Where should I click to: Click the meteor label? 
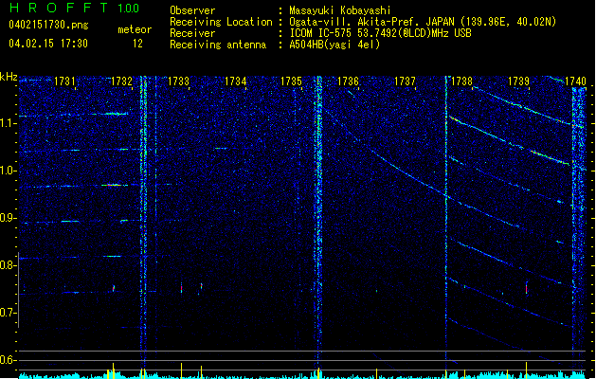135,29
